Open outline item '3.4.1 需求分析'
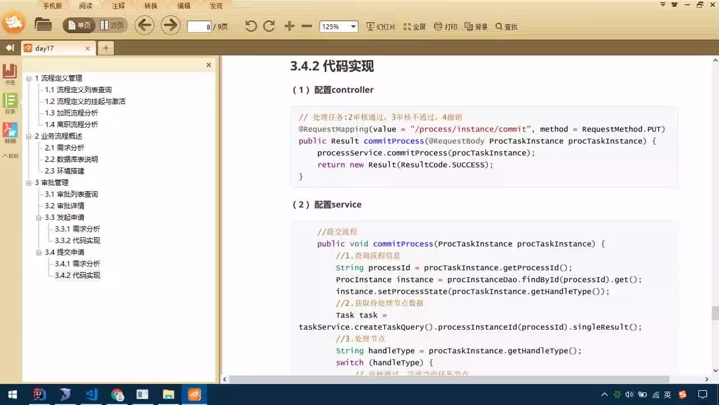The height and width of the screenshot is (405, 719). [x=78, y=264]
